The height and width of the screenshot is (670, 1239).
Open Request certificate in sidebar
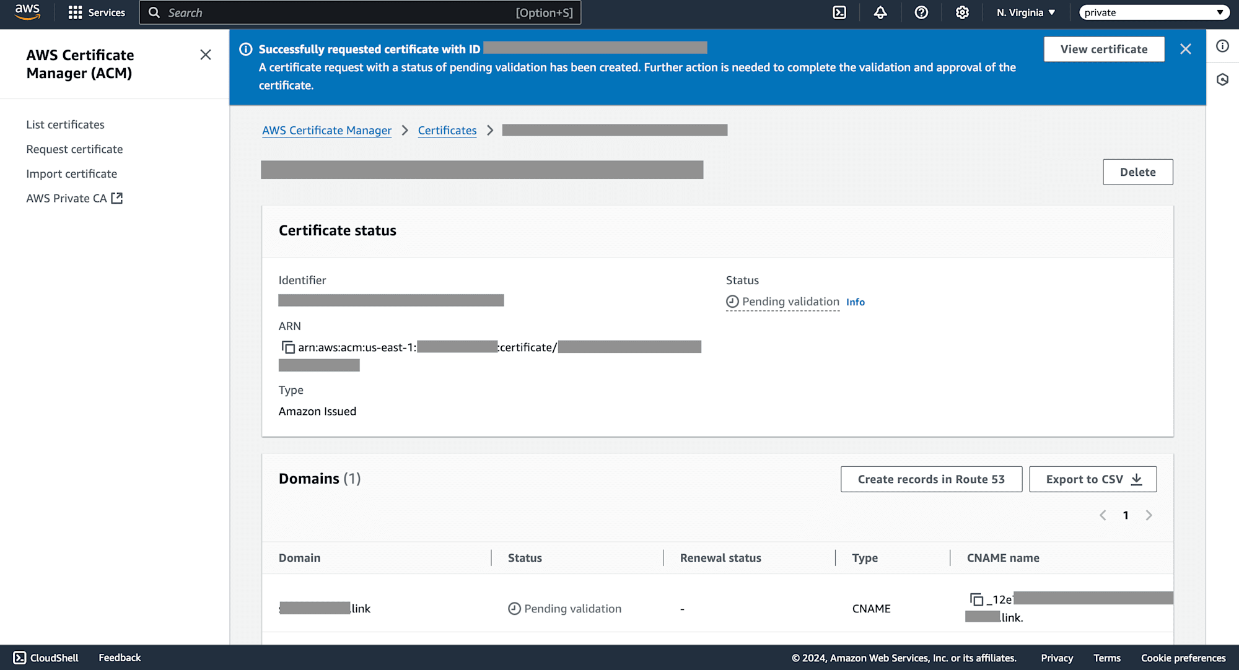pos(74,149)
